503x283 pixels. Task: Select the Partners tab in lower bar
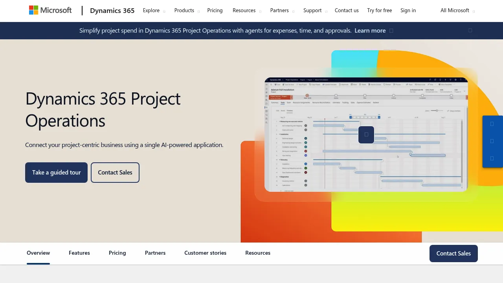[x=155, y=253]
